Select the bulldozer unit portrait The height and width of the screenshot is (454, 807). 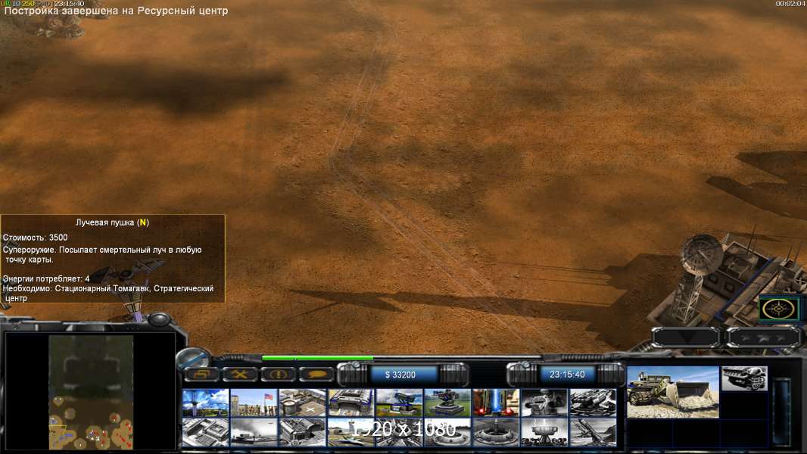673,392
